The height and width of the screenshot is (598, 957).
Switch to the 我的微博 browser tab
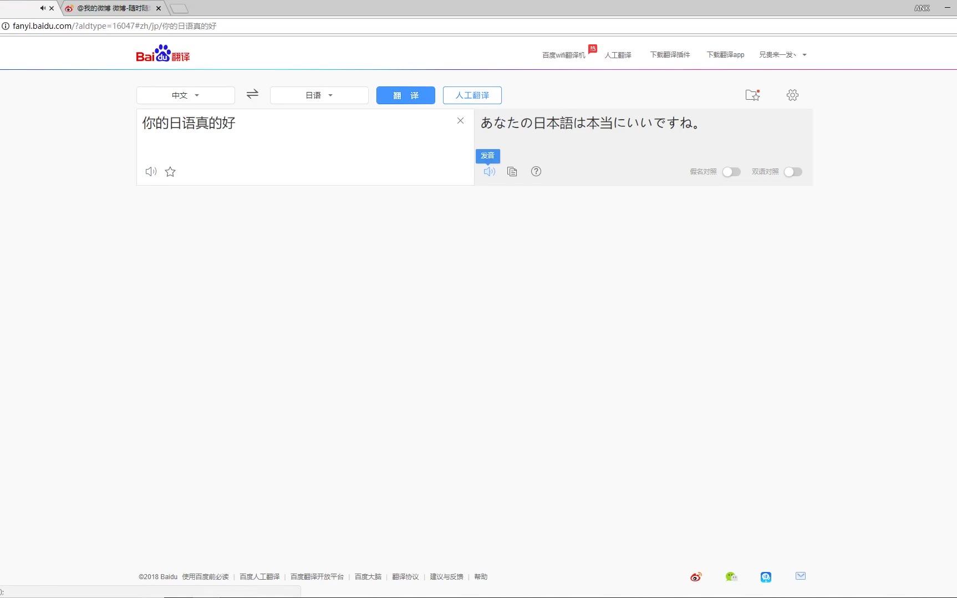[114, 8]
